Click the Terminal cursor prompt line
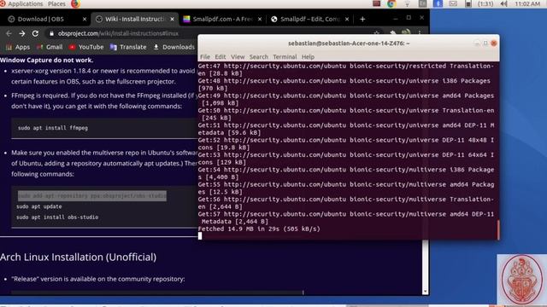The width and height of the screenshot is (547, 307). click(200, 236)
